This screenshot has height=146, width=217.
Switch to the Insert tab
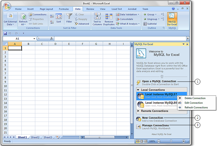(30, 9)
